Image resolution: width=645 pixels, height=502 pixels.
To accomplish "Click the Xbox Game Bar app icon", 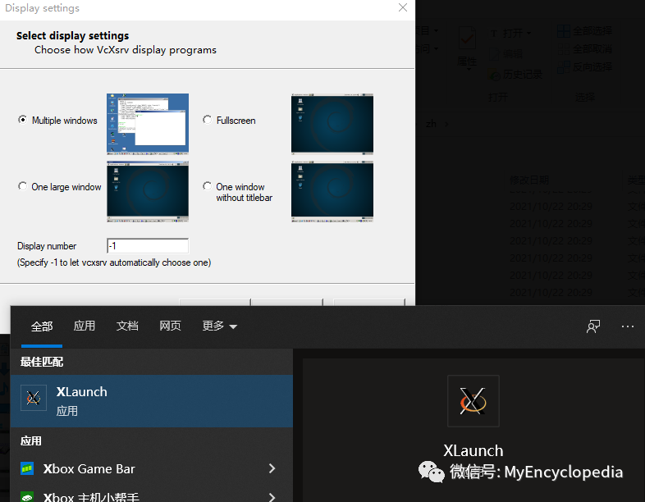I will (x=27, y=468).
